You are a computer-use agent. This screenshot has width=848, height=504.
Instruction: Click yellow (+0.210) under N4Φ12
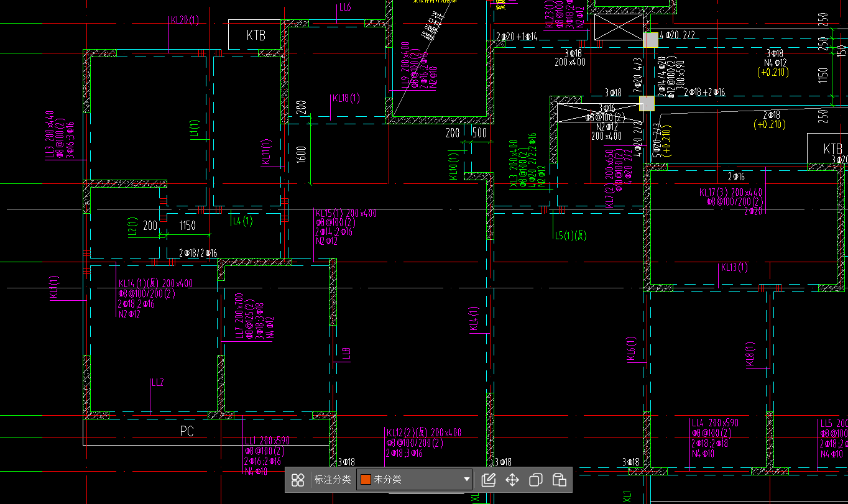coord(772,72)
